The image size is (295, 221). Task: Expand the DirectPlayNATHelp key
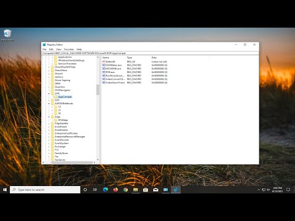49,67
